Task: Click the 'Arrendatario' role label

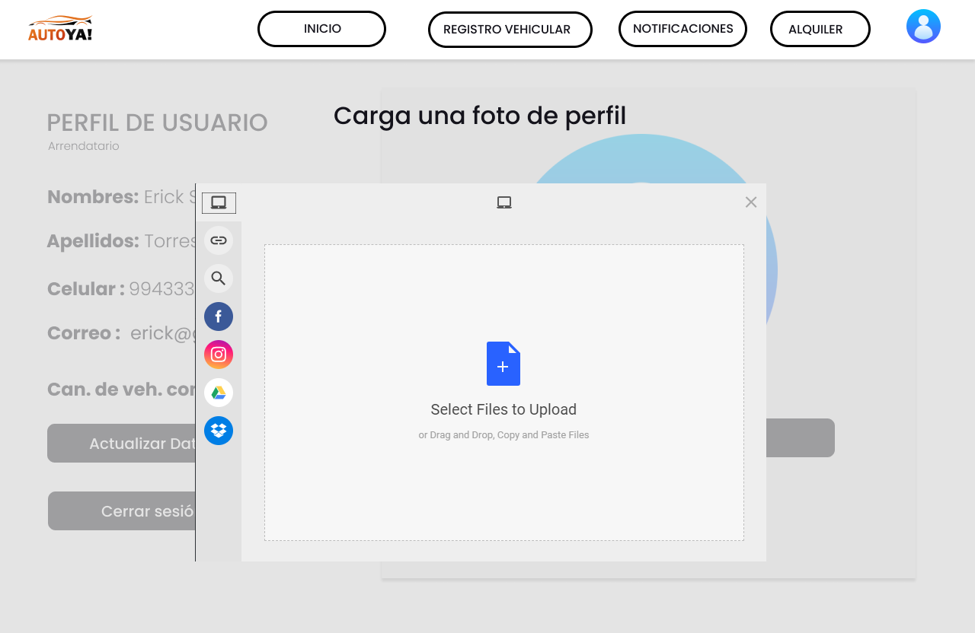Action: pos(84,146)
